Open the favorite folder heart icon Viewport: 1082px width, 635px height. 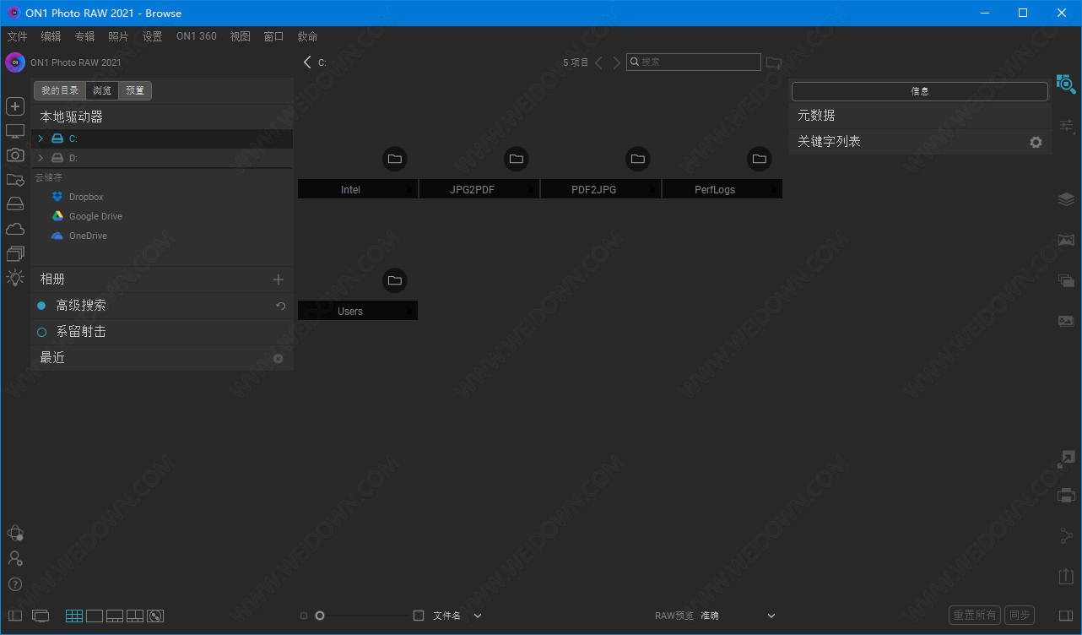click(x=15, y=180)
